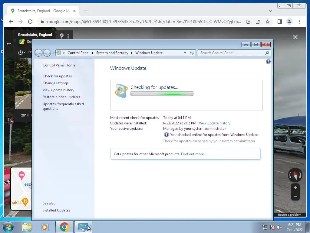
Task: Click the volume speaker tray icon
Action: (x=279, y=227)
